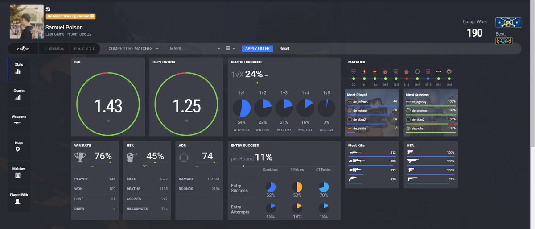The image size is (535, 229).
Task: Click the PLAYED value 144
Action: [111, 179]
